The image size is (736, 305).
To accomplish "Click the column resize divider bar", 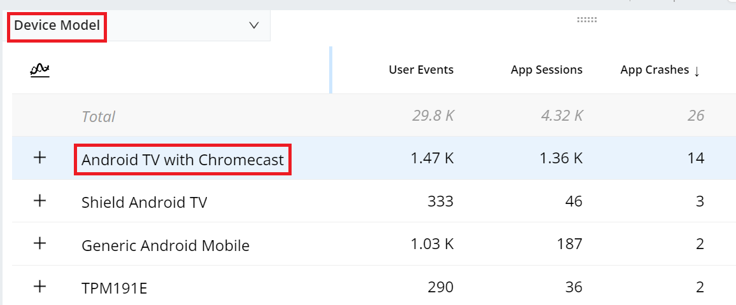I will pos(330,70).
